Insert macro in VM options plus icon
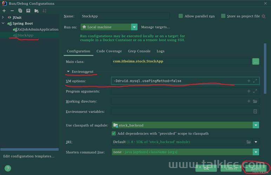The height and width of the screenshot is (175, 271). pyautogui.click(x=249, y=81)
